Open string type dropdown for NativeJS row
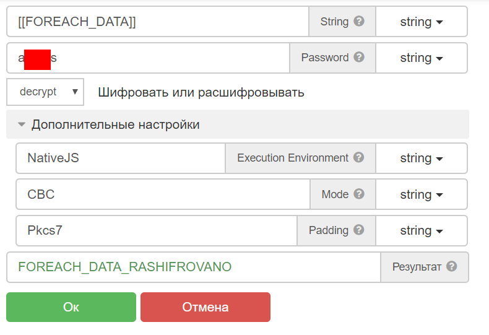The height and width of the screenshot is (335, 489). click(421, 158)
